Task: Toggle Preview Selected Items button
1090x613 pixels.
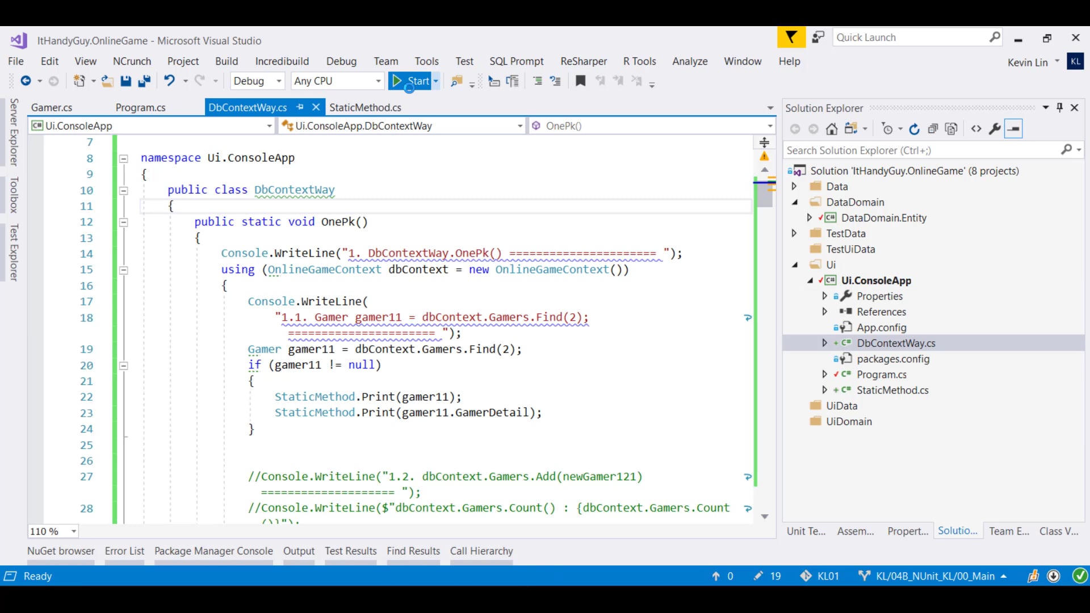Action: [x=1013, y=129]
